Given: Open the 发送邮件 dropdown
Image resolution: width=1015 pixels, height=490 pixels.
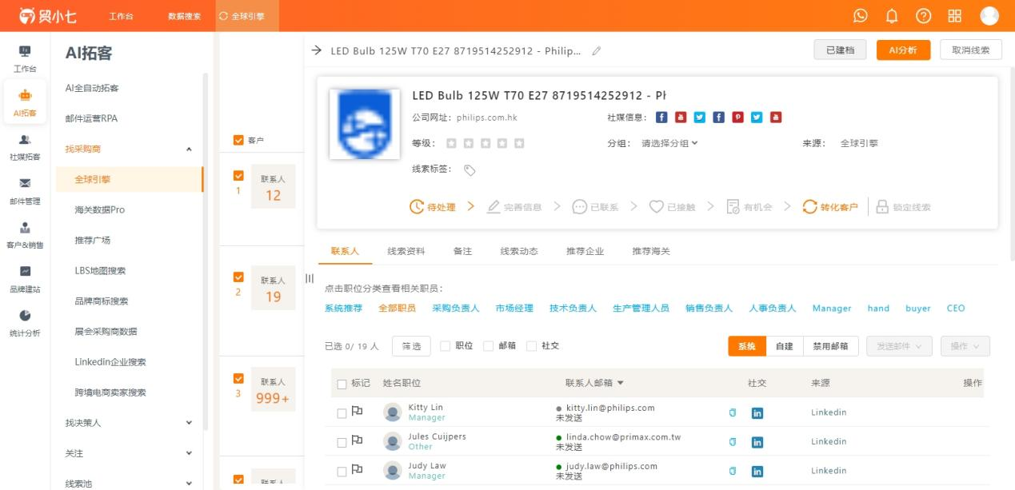Looking at the screenshot, I should click(x=898, y=346).
